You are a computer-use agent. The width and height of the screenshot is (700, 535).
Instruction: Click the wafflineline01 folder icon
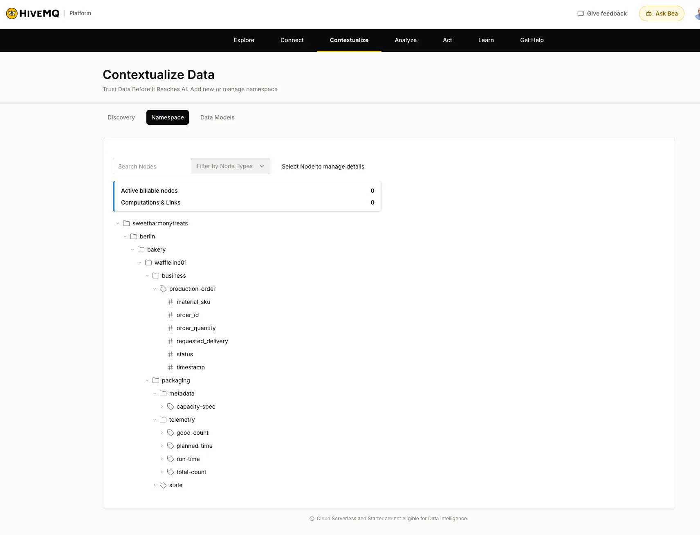point(148,263)
